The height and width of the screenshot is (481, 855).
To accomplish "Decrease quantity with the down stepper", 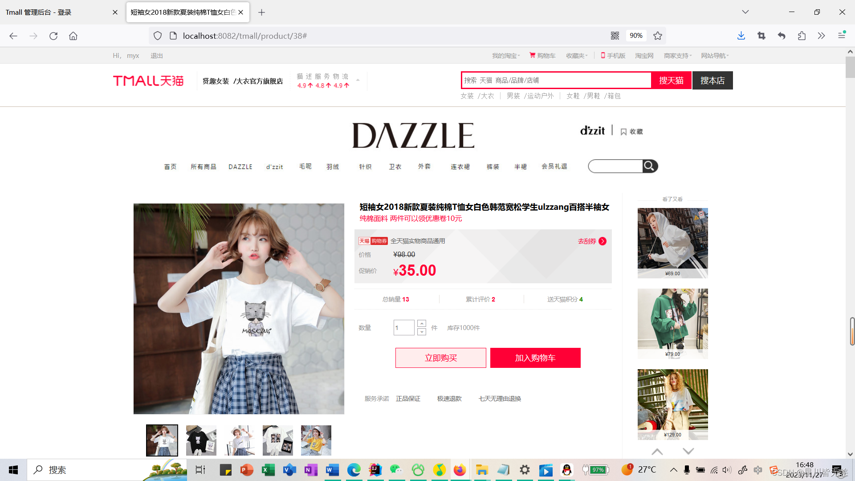I will [x=422, y=332].
